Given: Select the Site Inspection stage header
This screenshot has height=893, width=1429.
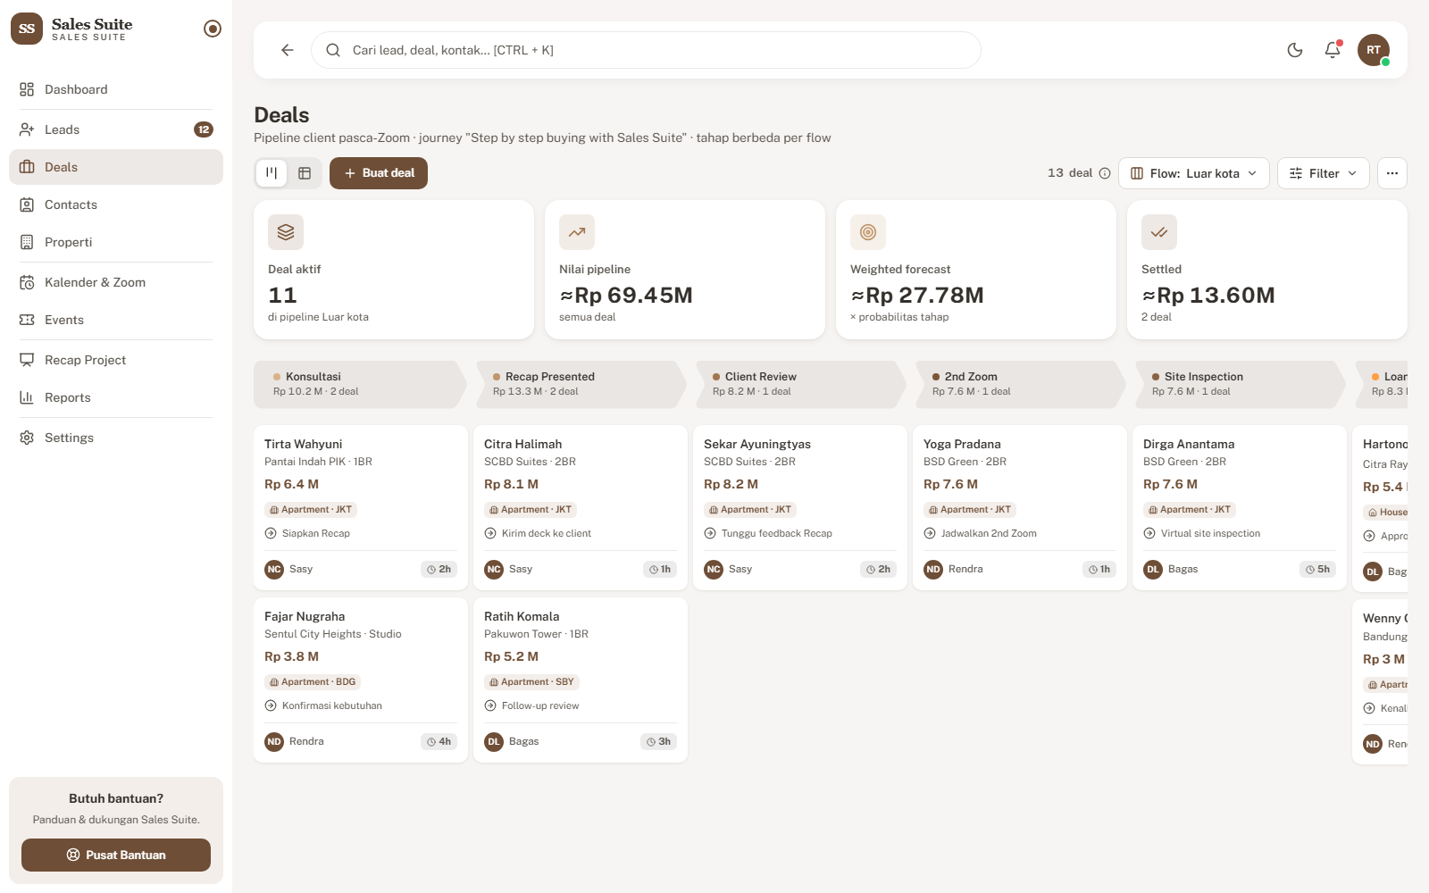Looking at the screenshot, I should [x=1239, y=384].
